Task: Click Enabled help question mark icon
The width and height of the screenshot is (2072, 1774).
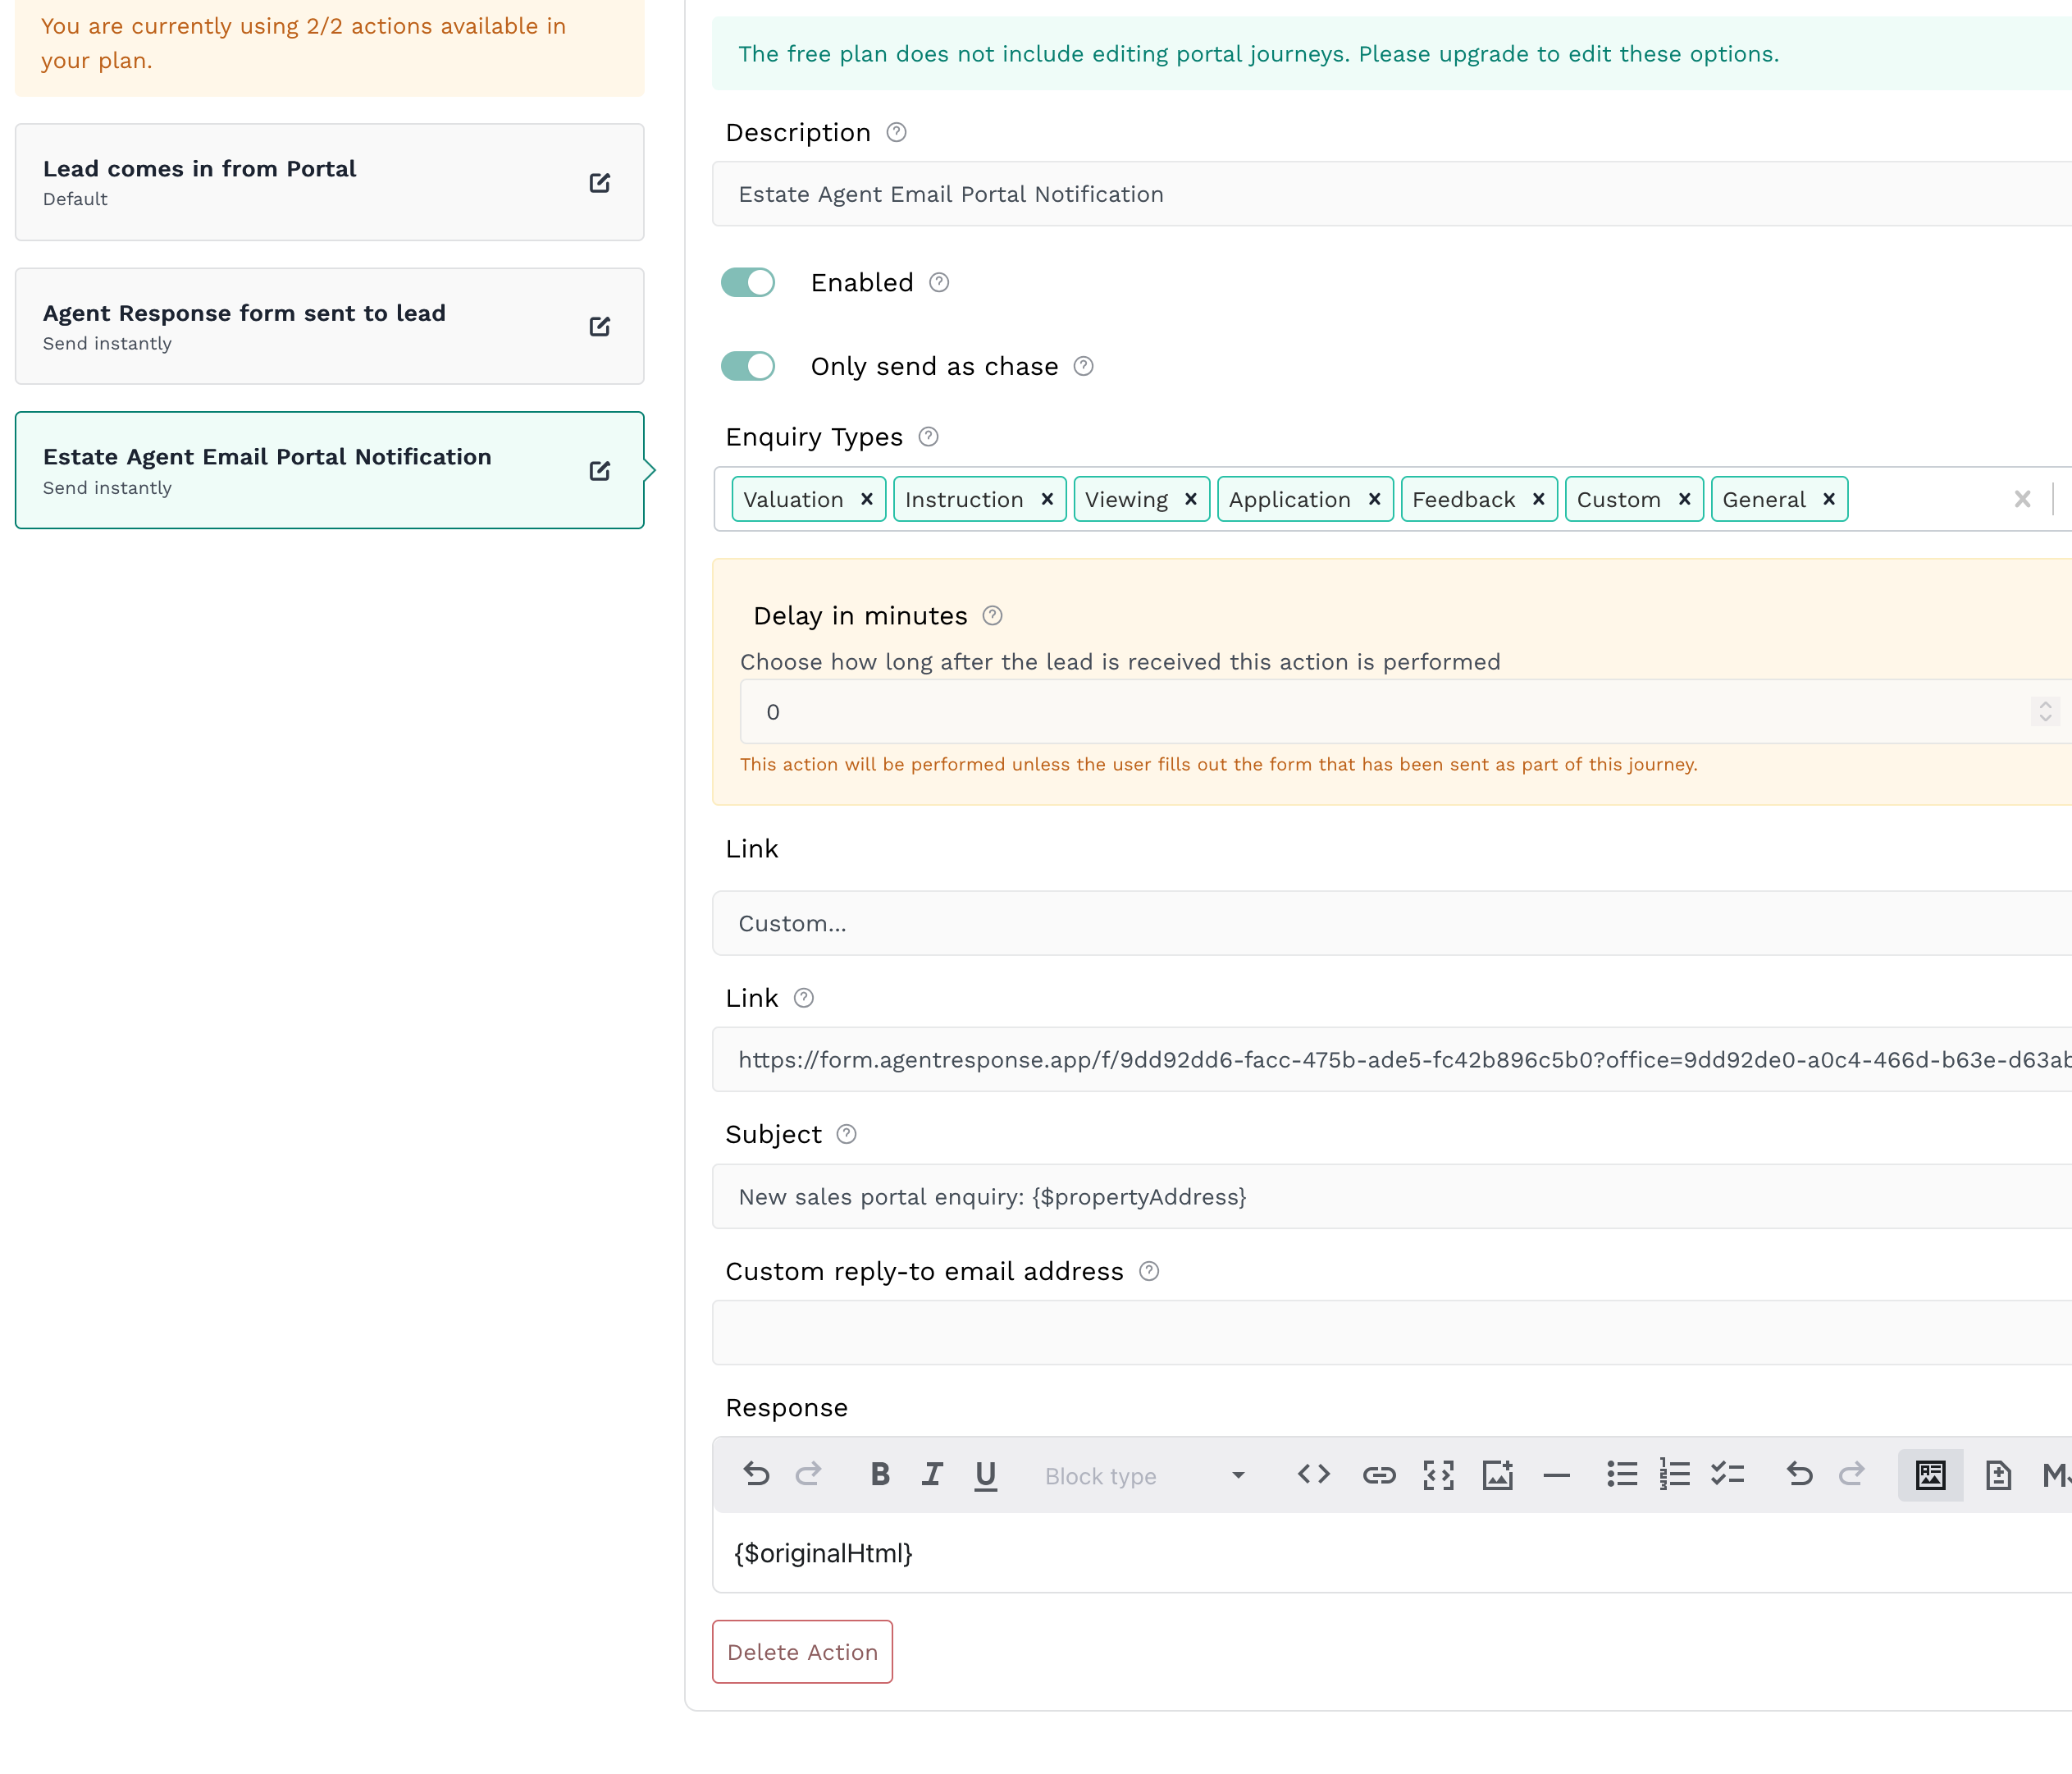Action: click(x=938, y=282)
